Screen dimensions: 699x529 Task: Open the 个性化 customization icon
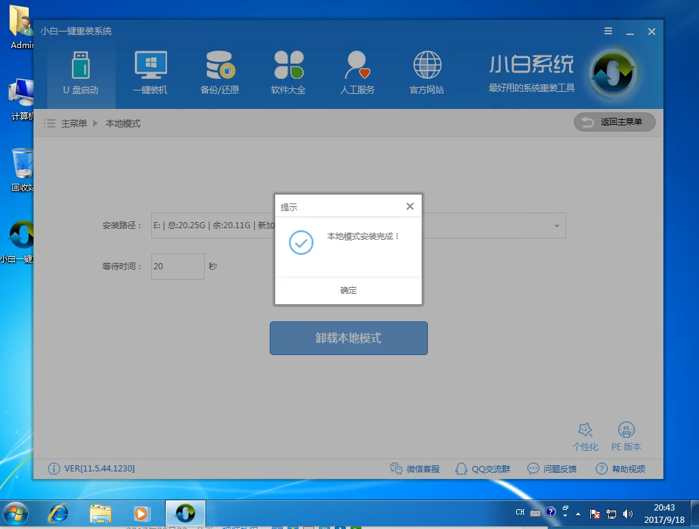tap(585, 430)
